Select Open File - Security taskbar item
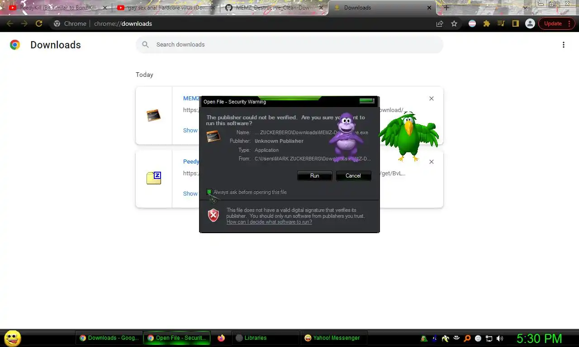This screenshot has width=579, height=347. pyautogui.click(x=177, y=338)
